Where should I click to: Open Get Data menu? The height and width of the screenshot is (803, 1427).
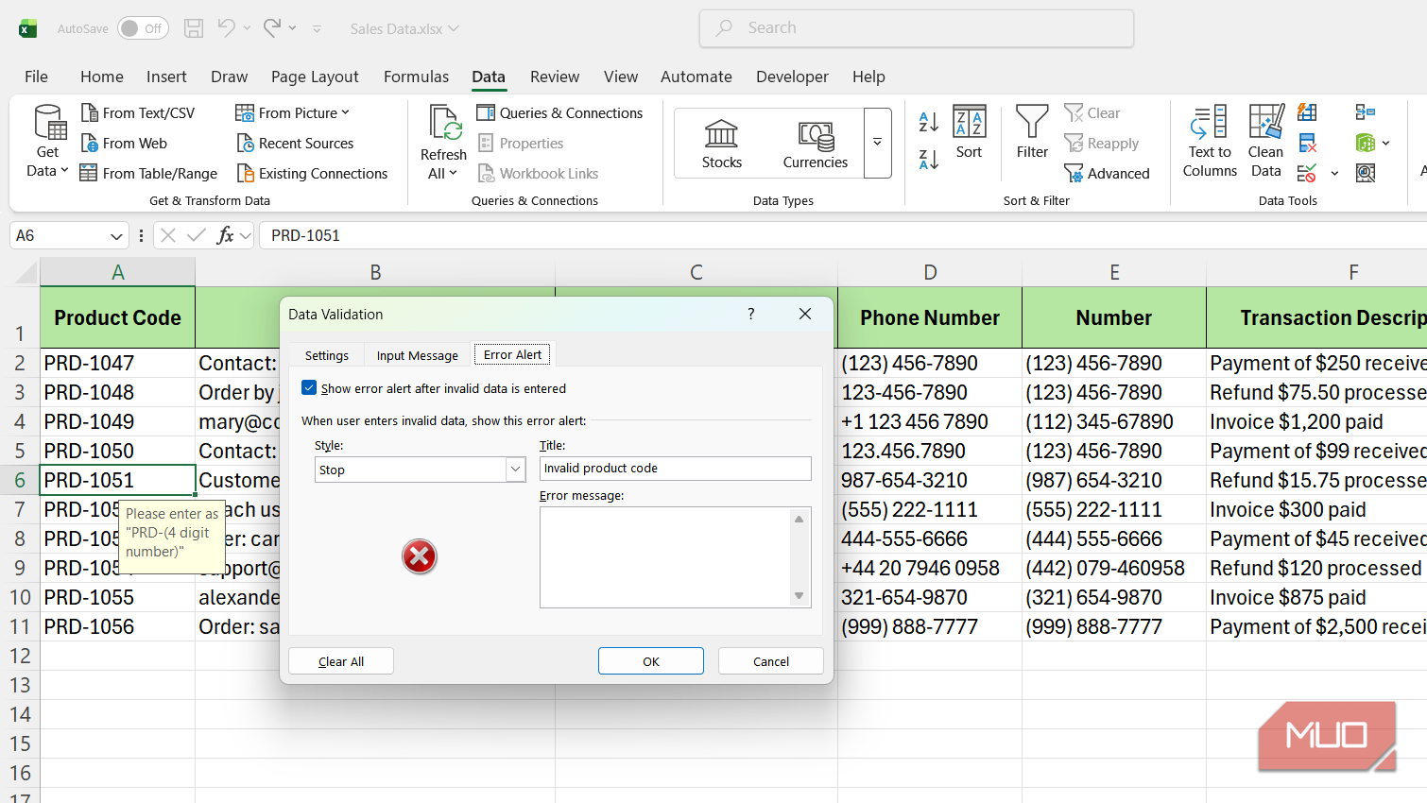47,142
